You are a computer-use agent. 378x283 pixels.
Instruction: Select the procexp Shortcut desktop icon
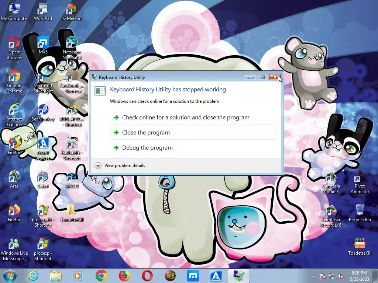43,249
